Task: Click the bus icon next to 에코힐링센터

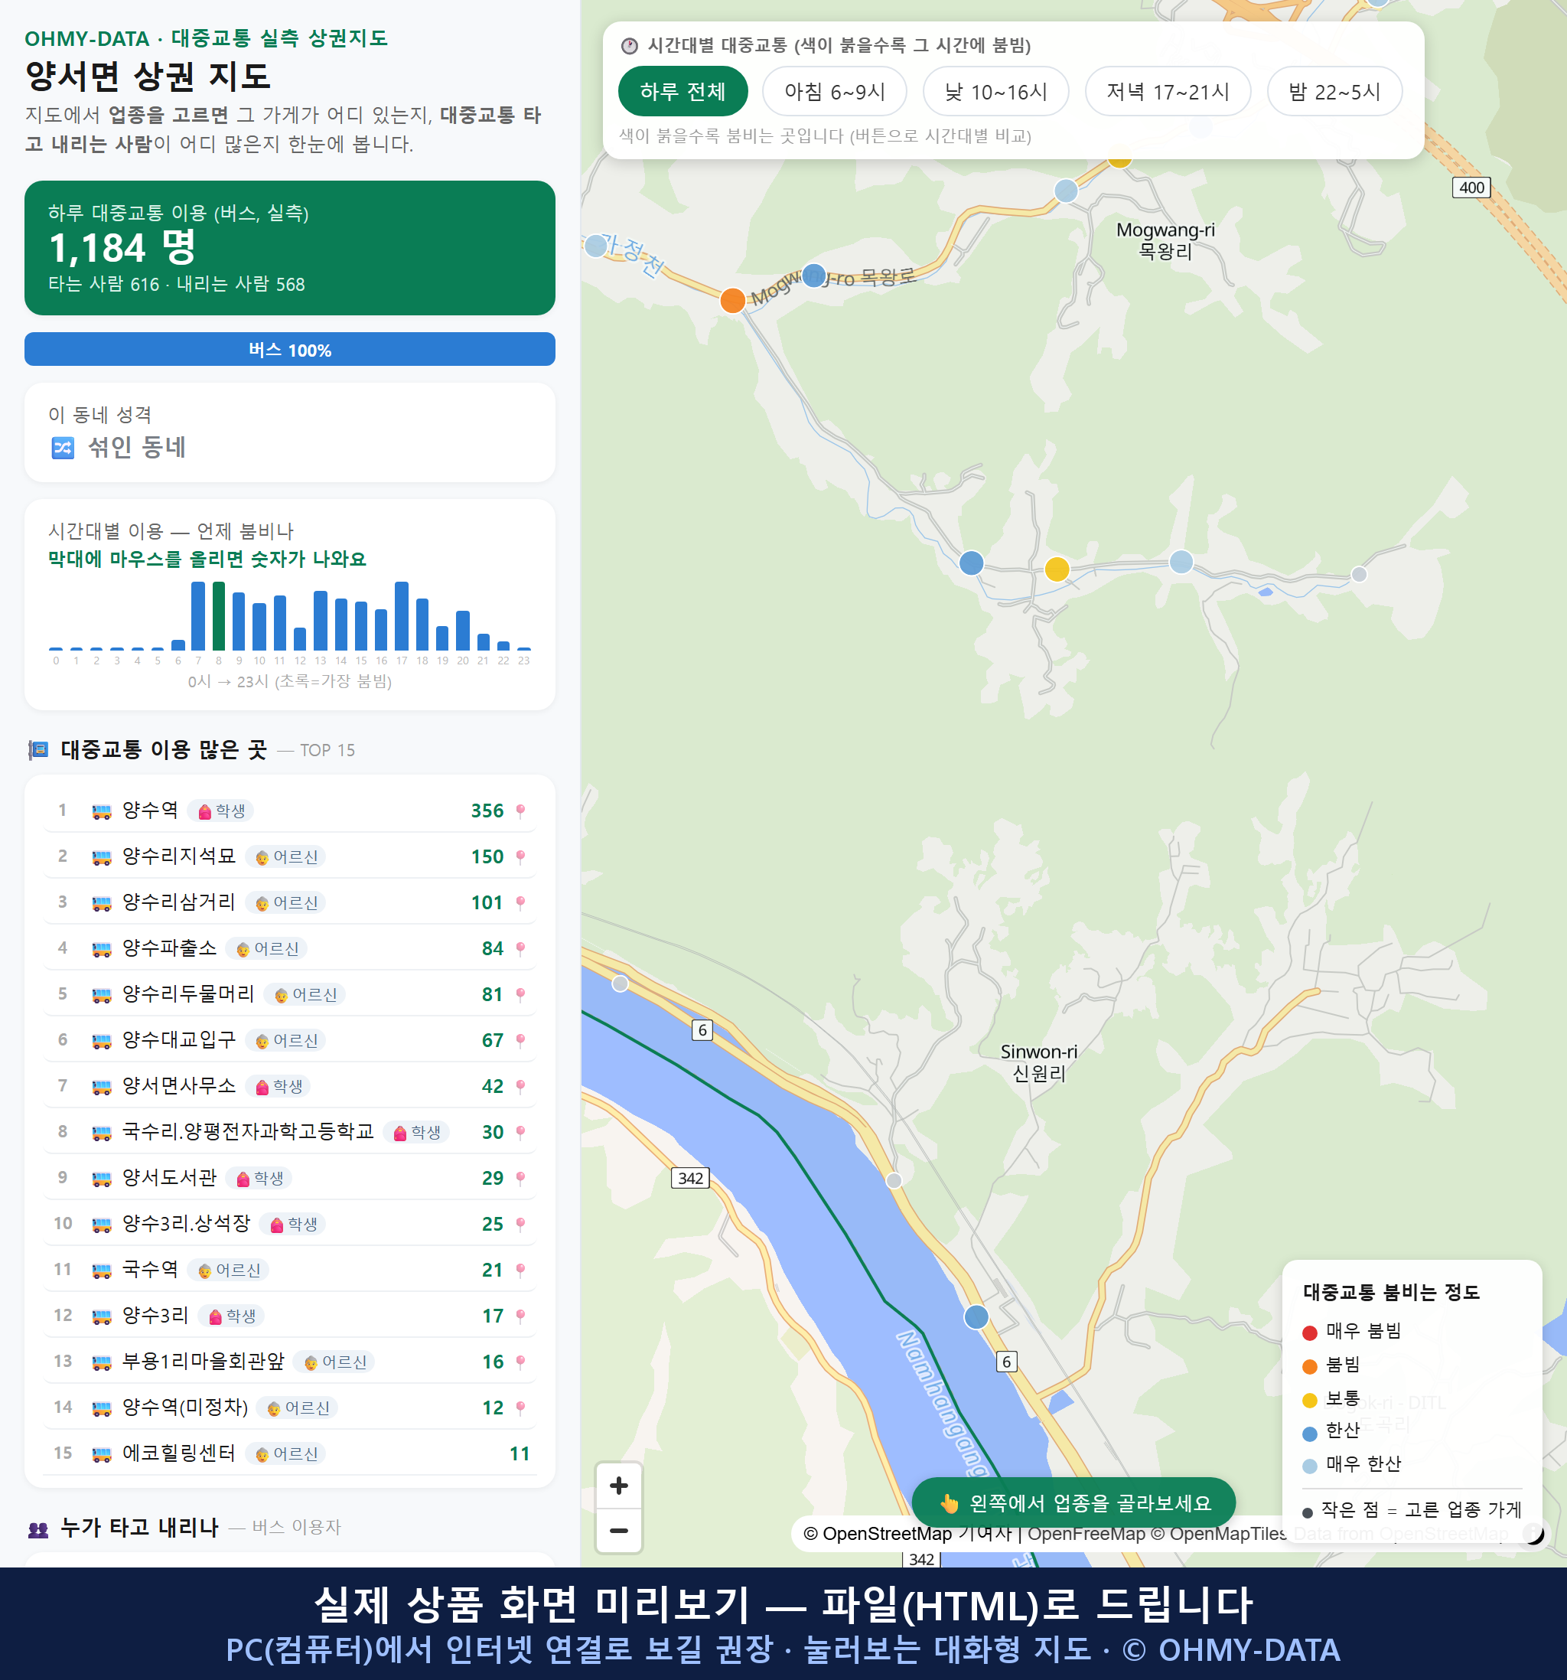Action: pyautogui.click(x=101, y=1453)
